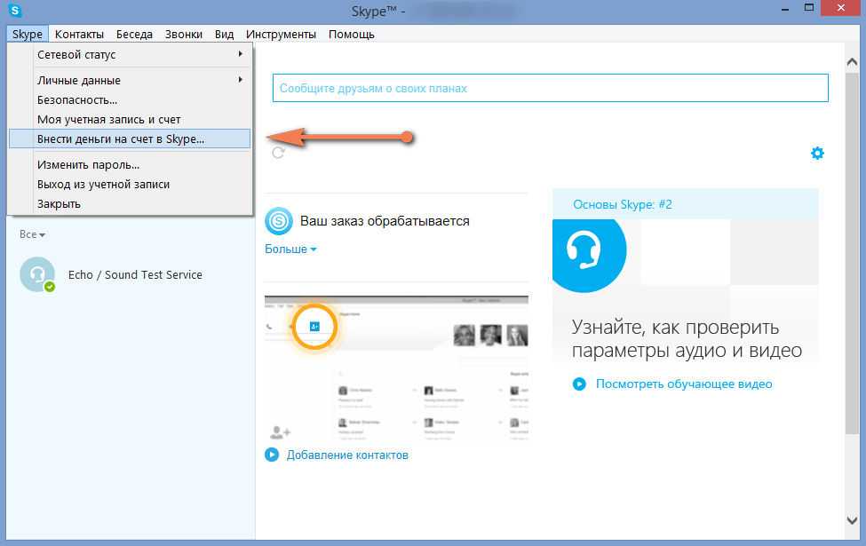Open the Все contacts filter dropdown
The height and width of the screenshot is (546, 866).
point(33,234)
